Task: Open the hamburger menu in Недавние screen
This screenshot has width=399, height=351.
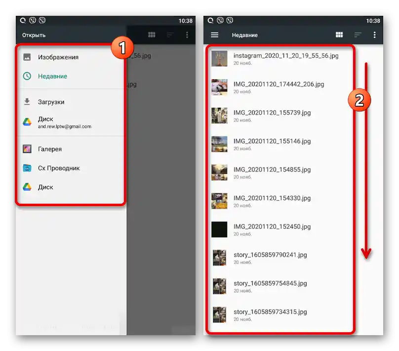Action: point(214,35)
